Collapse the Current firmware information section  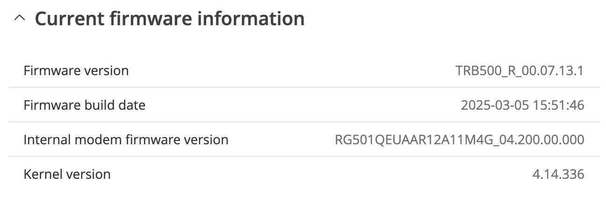click(19, 19)
